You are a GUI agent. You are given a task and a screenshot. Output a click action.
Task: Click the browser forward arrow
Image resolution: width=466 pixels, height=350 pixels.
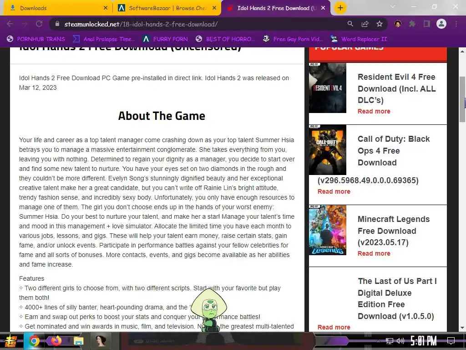[25, 24]
